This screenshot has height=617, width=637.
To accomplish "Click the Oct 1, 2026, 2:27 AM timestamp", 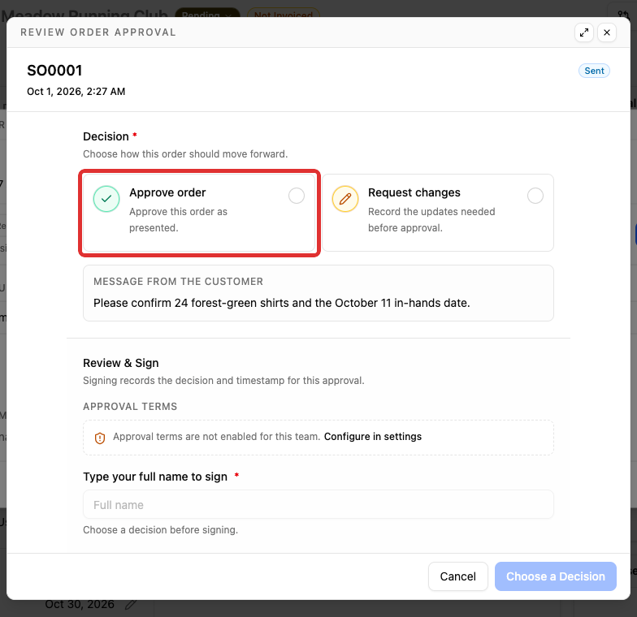I will point(76,91).
